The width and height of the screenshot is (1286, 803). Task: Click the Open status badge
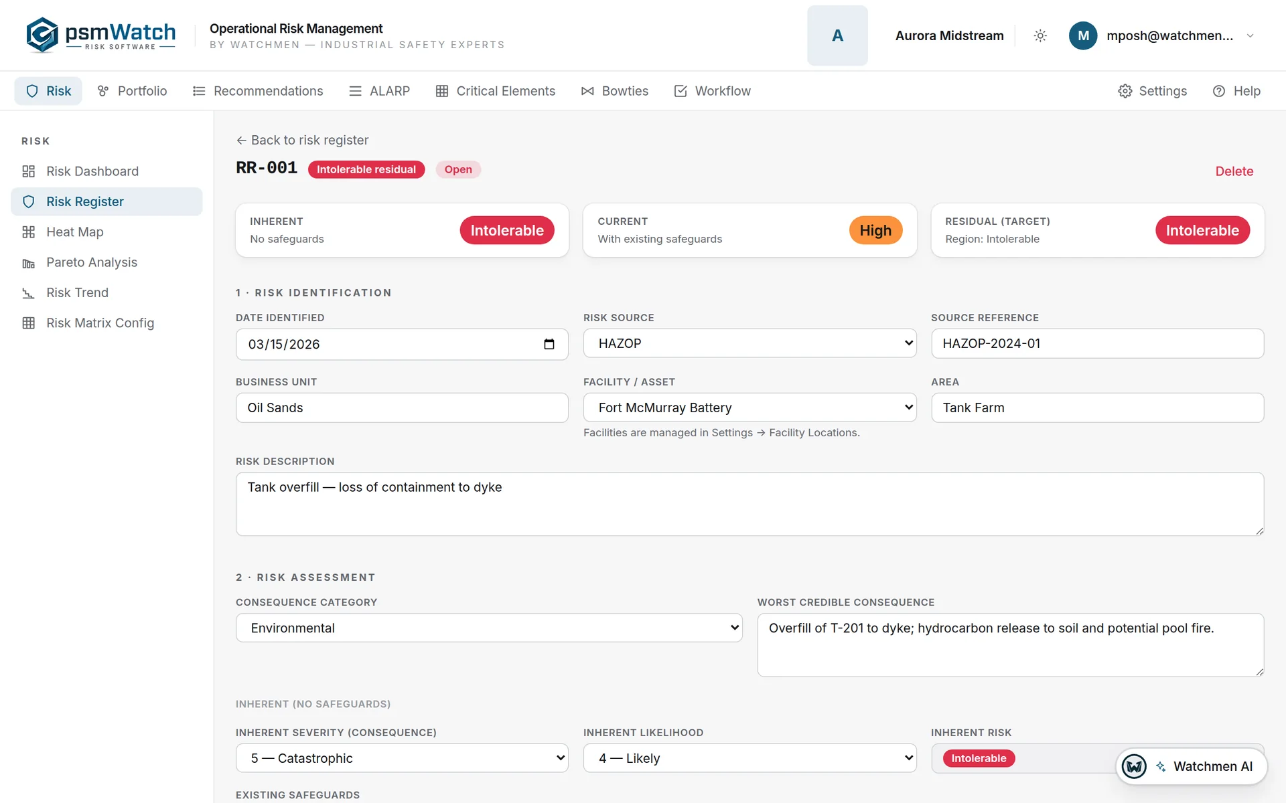458,169
